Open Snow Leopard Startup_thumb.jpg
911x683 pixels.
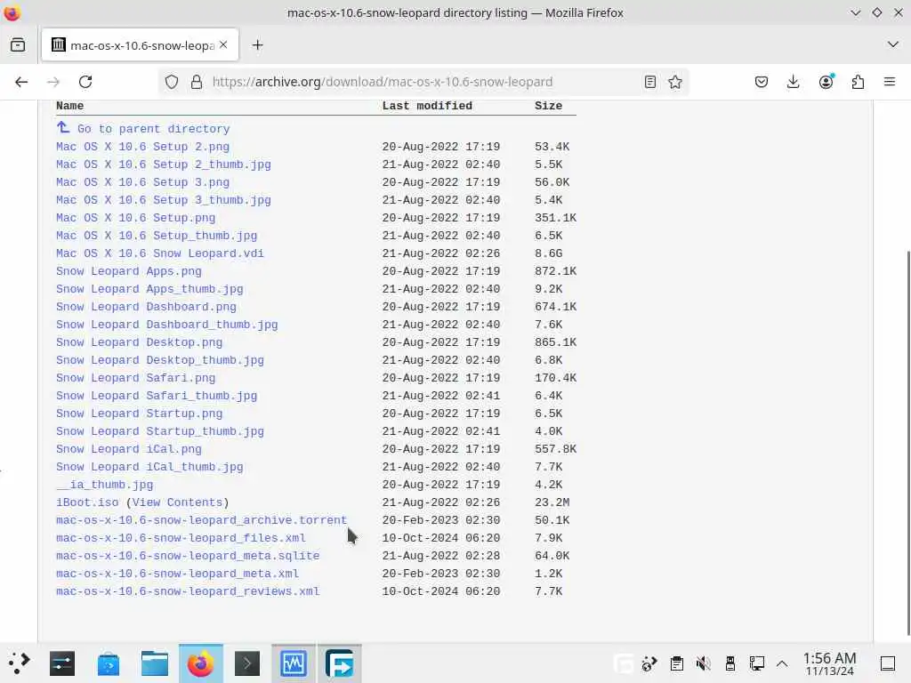[160, 431]
